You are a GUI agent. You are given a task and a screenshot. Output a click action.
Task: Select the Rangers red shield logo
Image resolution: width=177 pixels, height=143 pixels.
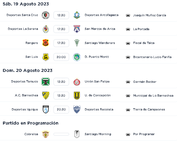(x=45, y=43)
